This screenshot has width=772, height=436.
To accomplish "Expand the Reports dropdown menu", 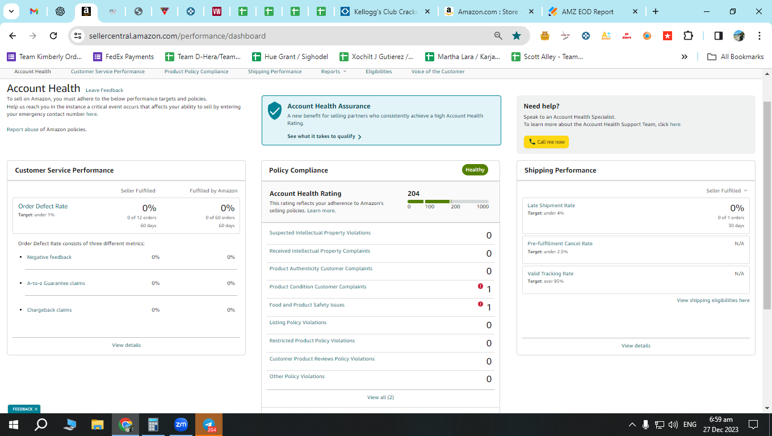I will [333, 72].
